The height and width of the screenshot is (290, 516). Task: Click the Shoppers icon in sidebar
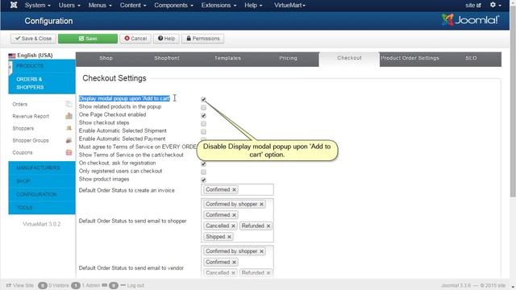click(x=69, y=128)
